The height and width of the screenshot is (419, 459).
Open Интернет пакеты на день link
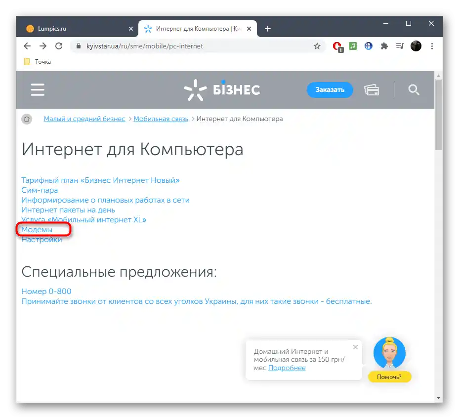pos(68,210)
